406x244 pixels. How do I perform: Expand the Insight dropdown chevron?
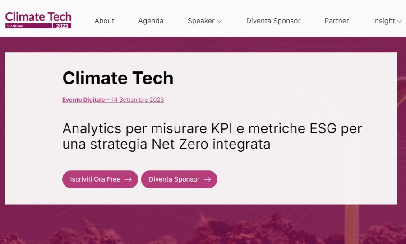tap(400, 21)
